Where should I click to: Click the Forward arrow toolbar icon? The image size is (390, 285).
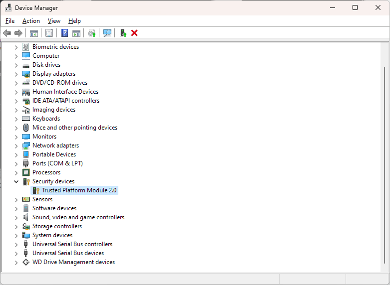point(18,33)
